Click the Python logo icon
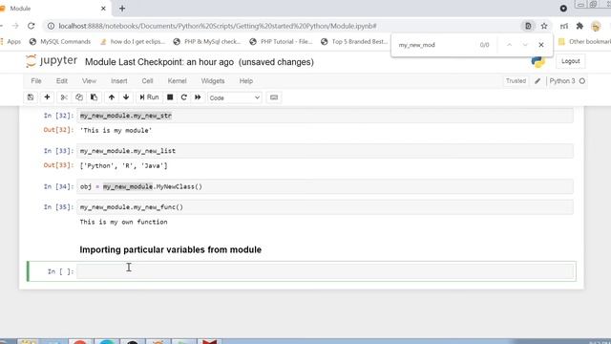Image resolution: width=611 pixels, height=344 pixels. (537, 61)
